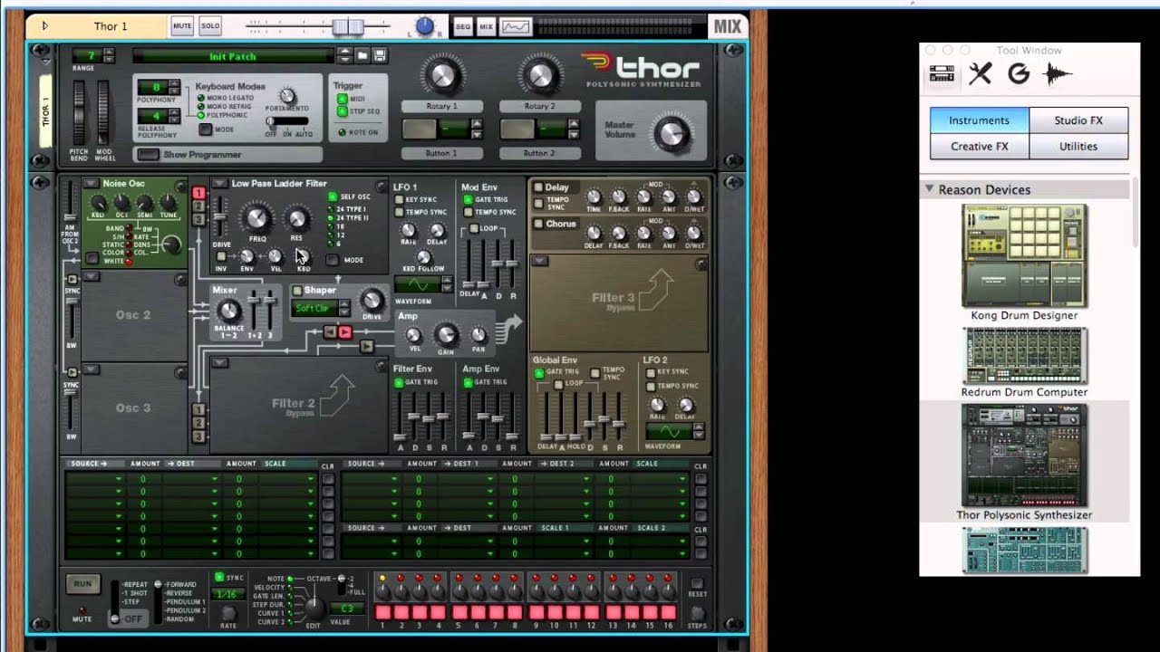Switch to the Studio FX tab
Viewport: 1160px width, 652px height.
click(1078, 120)
